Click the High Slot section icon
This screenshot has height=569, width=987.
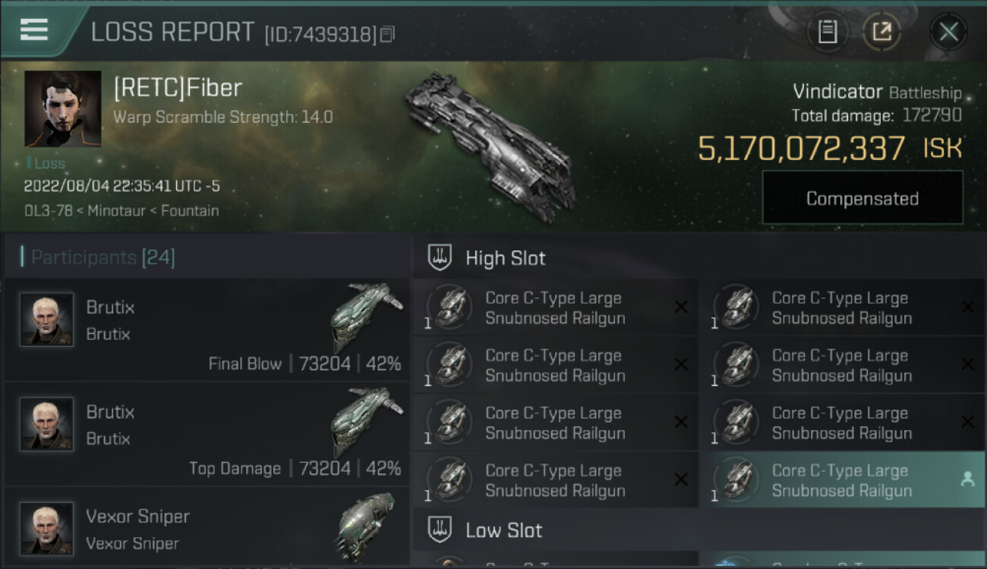click(440, 258)
